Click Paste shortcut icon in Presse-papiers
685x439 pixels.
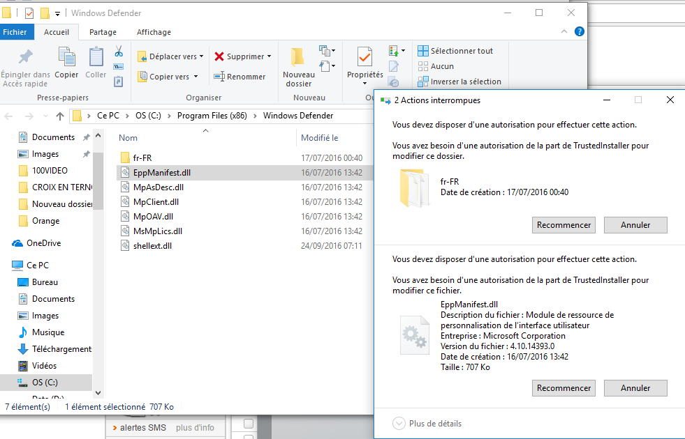[119, 82]
